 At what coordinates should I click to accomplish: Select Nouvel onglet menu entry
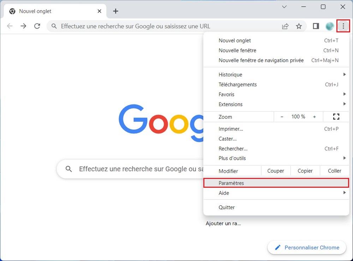click(276, 41)
